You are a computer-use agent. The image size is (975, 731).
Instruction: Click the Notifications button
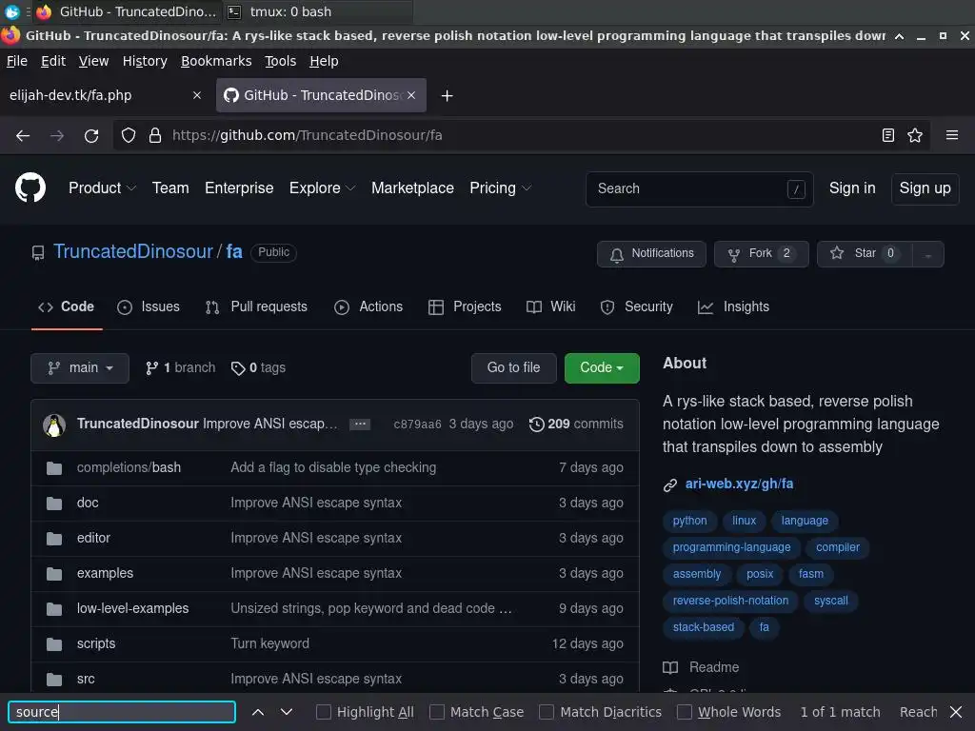(651, 254)
